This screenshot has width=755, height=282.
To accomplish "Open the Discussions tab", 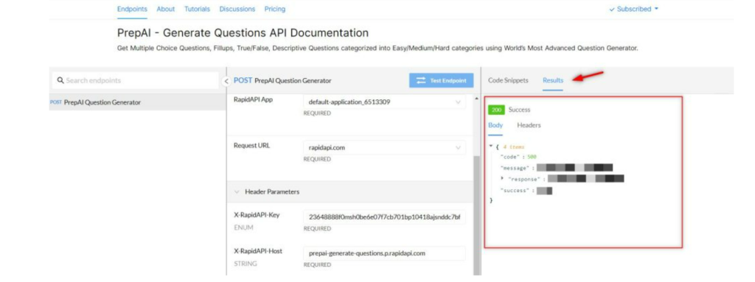I will click(x=237, y=9).
